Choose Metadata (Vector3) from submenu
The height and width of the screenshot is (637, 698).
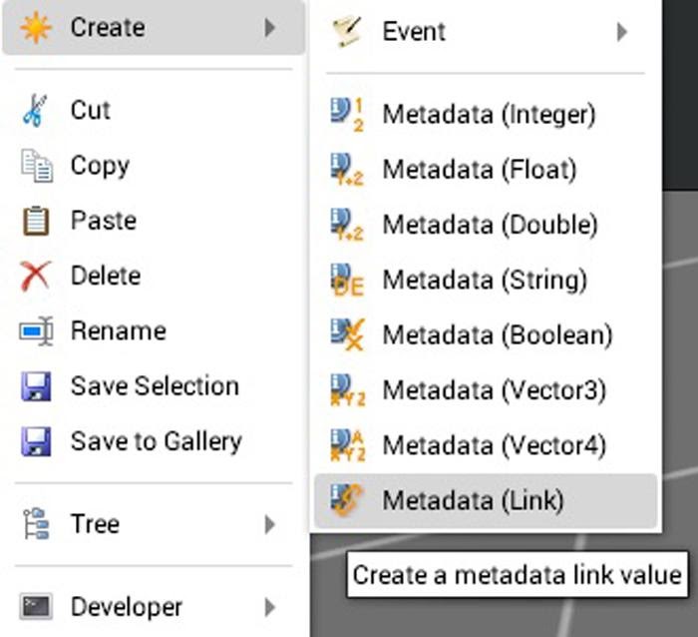coord(486,390)
